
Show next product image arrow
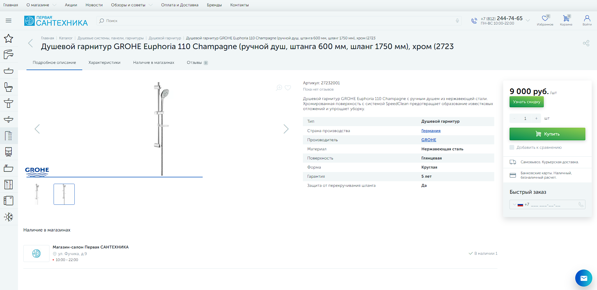point(286,129)
